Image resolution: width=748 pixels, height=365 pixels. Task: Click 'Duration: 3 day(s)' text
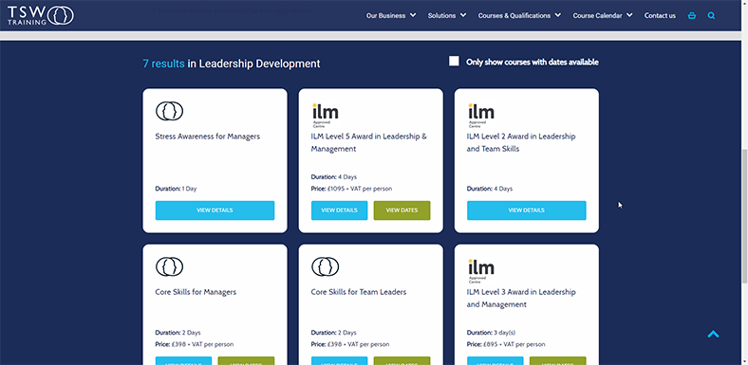point(491,333)
